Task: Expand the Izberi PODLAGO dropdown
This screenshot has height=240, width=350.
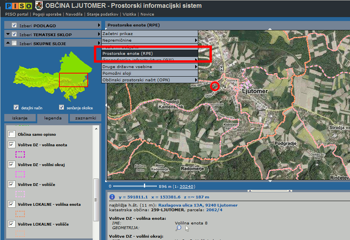Action: tap(99, 25)
